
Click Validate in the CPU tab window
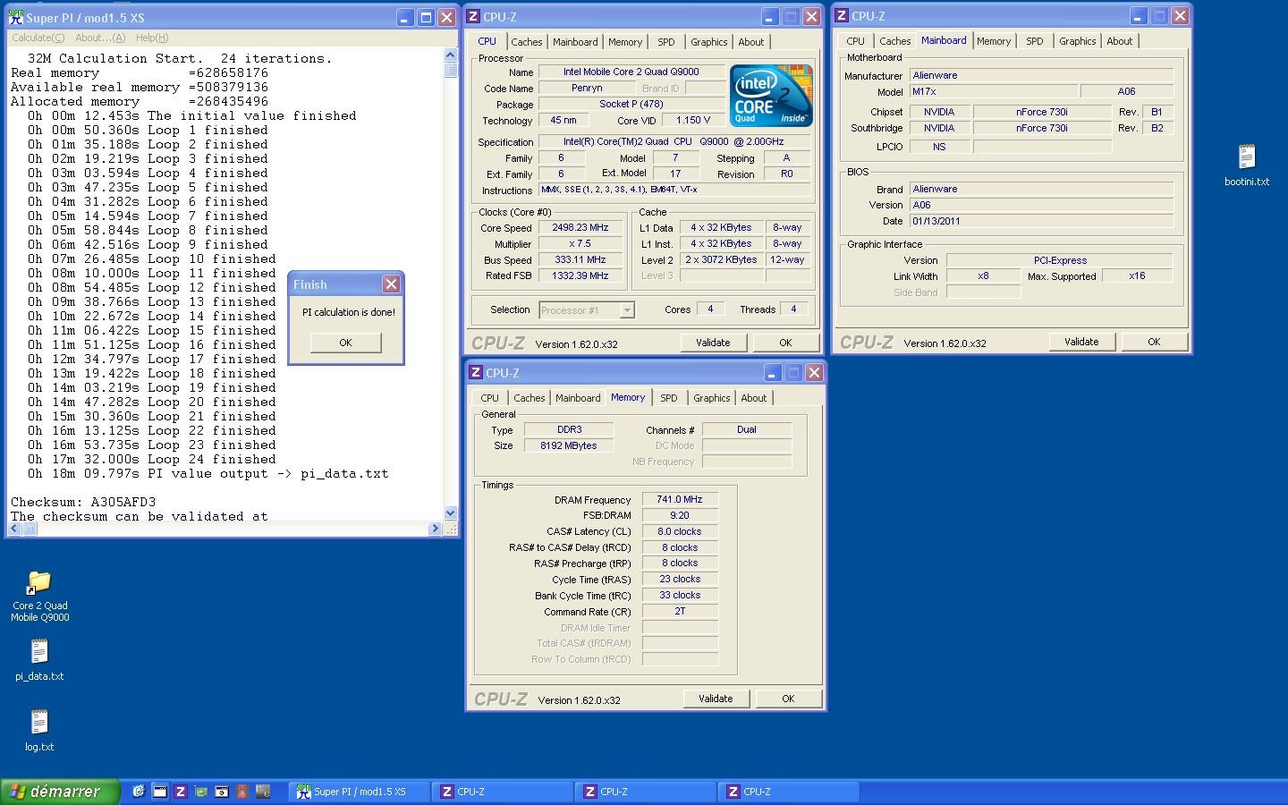pyautogui.click(x=713, y=343)
